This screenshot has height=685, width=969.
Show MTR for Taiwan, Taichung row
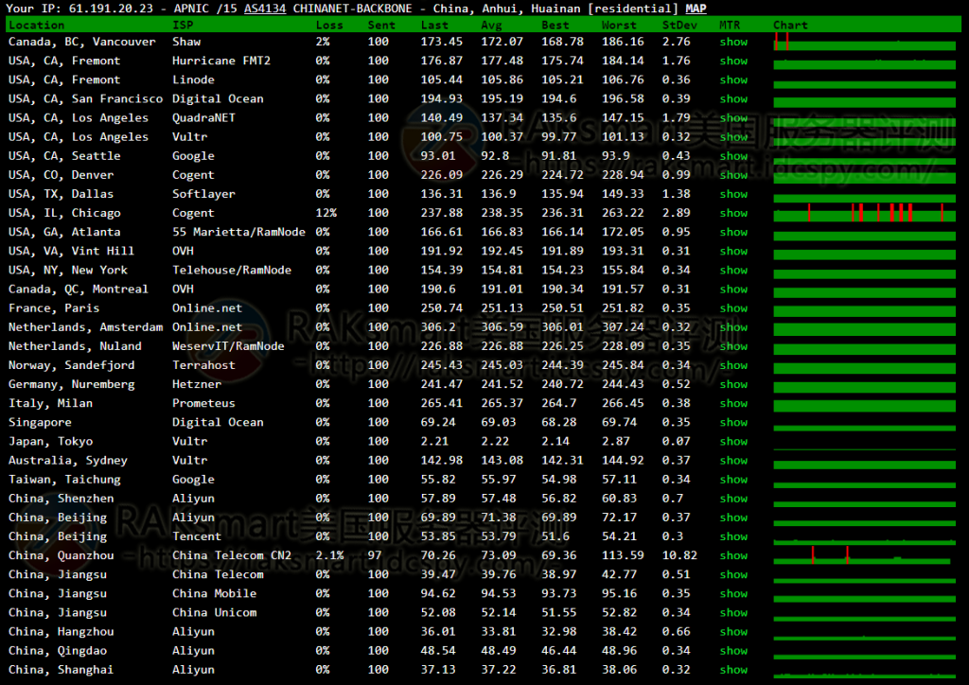(733, 480)
